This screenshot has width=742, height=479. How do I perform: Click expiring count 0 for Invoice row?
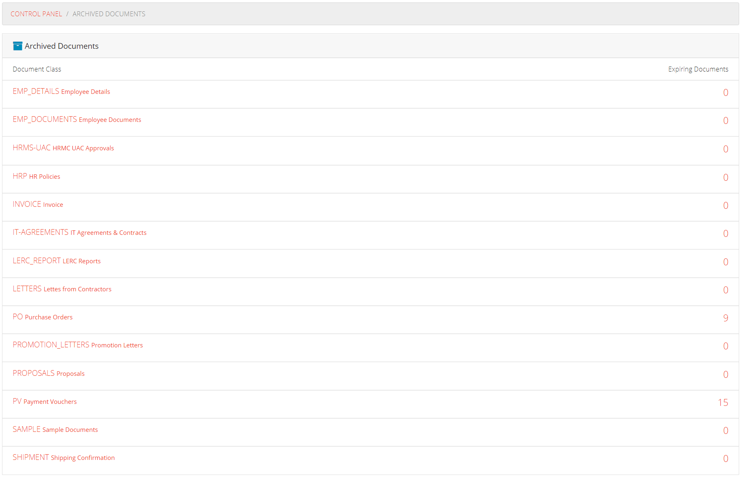[x=725, y=206]
